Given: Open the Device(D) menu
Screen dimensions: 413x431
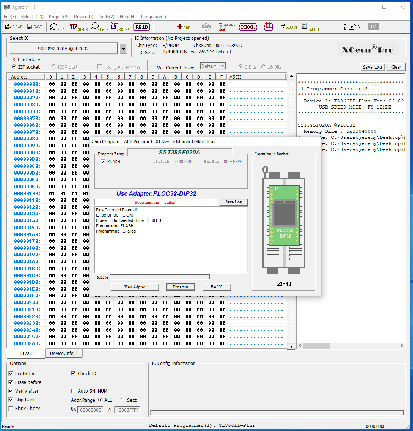Looking at the screenshot, I should pos(83,17).
